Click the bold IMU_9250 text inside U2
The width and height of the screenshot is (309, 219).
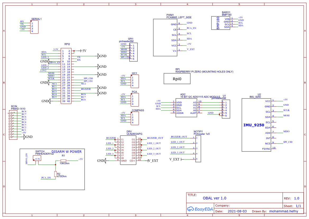[254, 125]
